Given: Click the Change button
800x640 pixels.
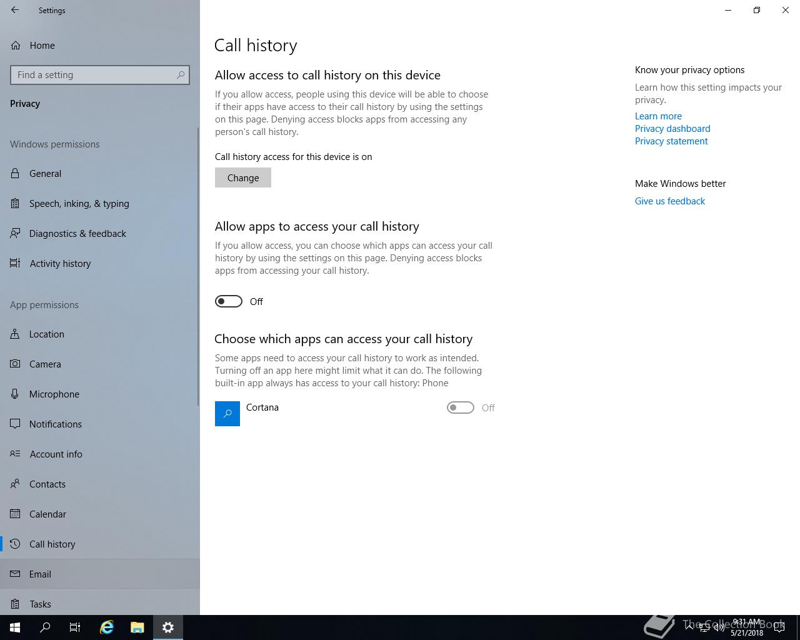Looking at the screenshot, I should click(x=243, y=177).
